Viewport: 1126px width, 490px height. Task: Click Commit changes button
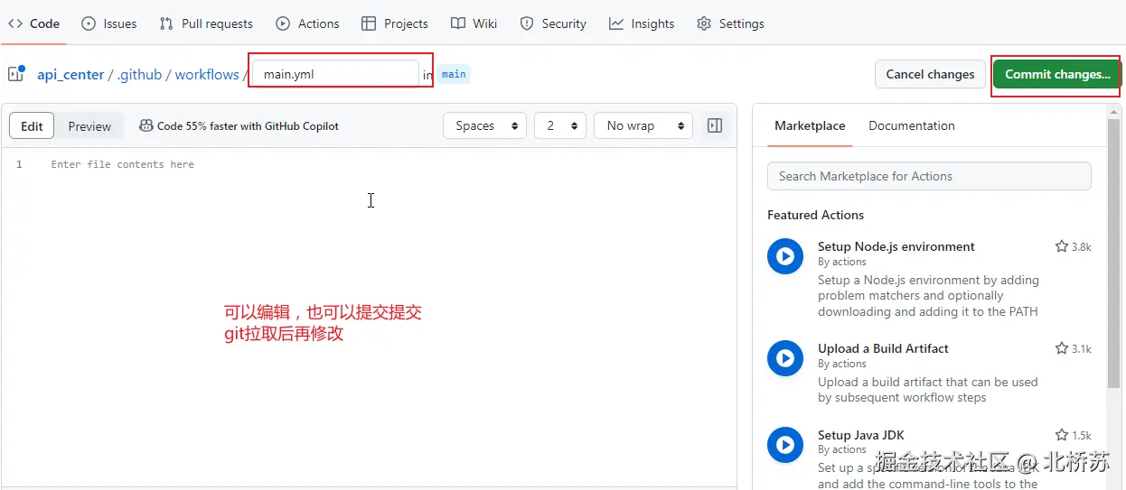(1056, 74)
